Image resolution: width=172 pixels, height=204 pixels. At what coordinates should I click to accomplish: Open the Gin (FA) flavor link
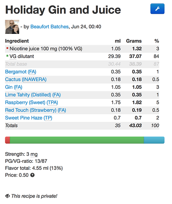click(14, 87)
